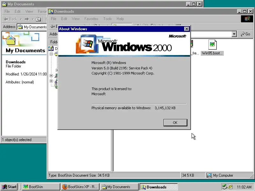Minimize the My Documents window
Viewport: 255px width, 191px height.
188,4
